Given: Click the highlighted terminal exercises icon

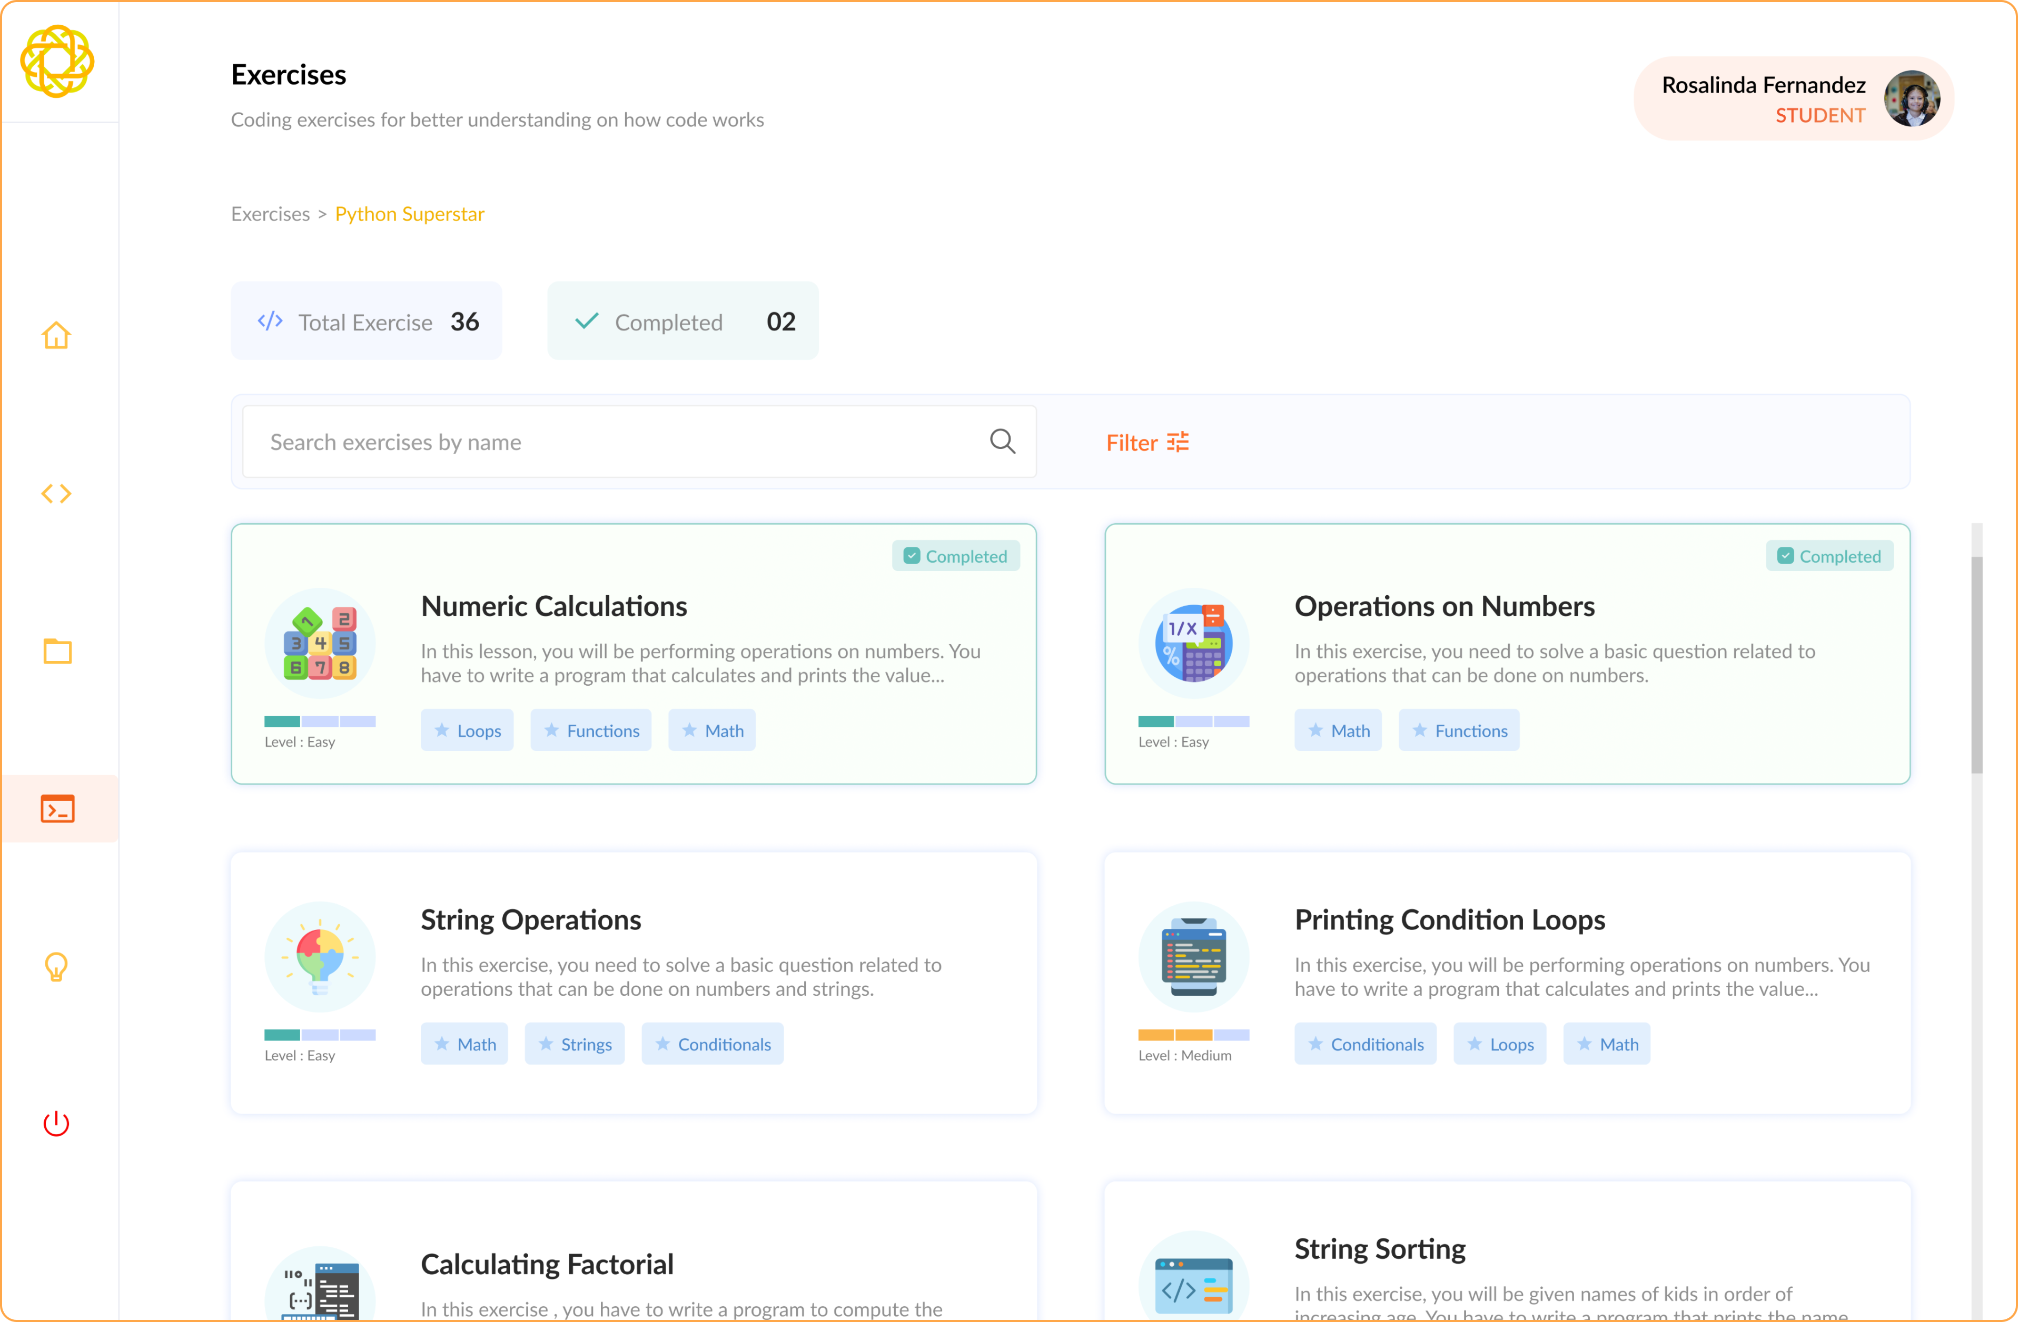Looking at the screenshot, I should [57, 809].
